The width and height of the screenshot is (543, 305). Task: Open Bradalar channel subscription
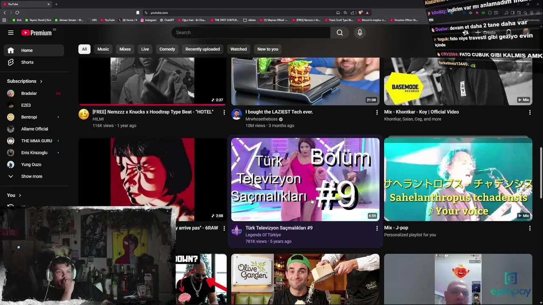[34, 93]
